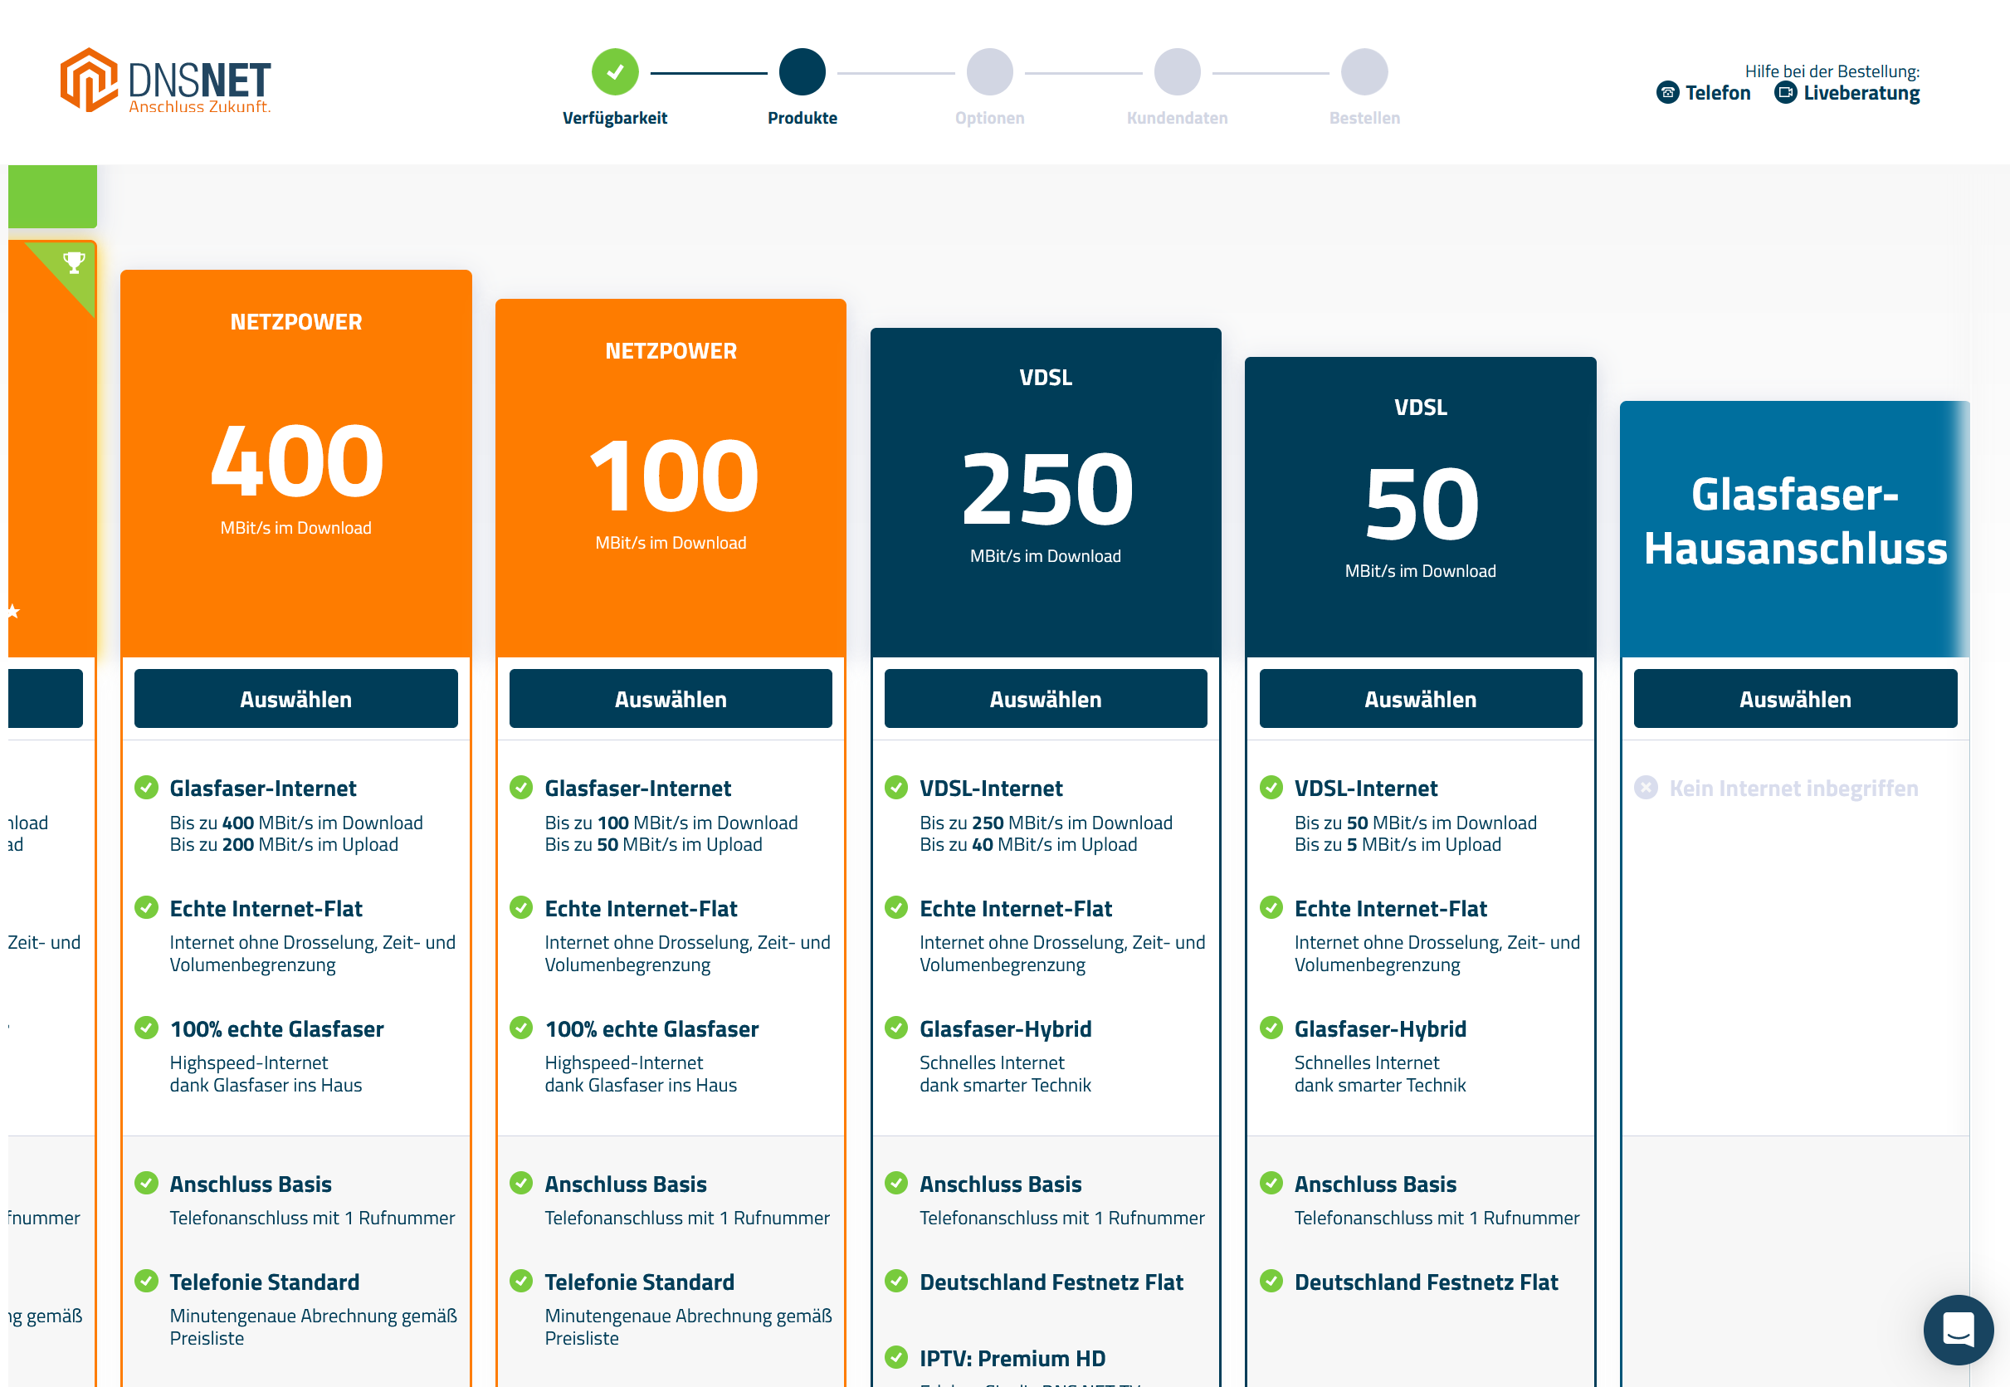This screenshot has width=2010, height=1387.
Task: Click check icon beside Deutschland Festnetz Flat, VDSL 50
Action: [x=1271, y=1281]
